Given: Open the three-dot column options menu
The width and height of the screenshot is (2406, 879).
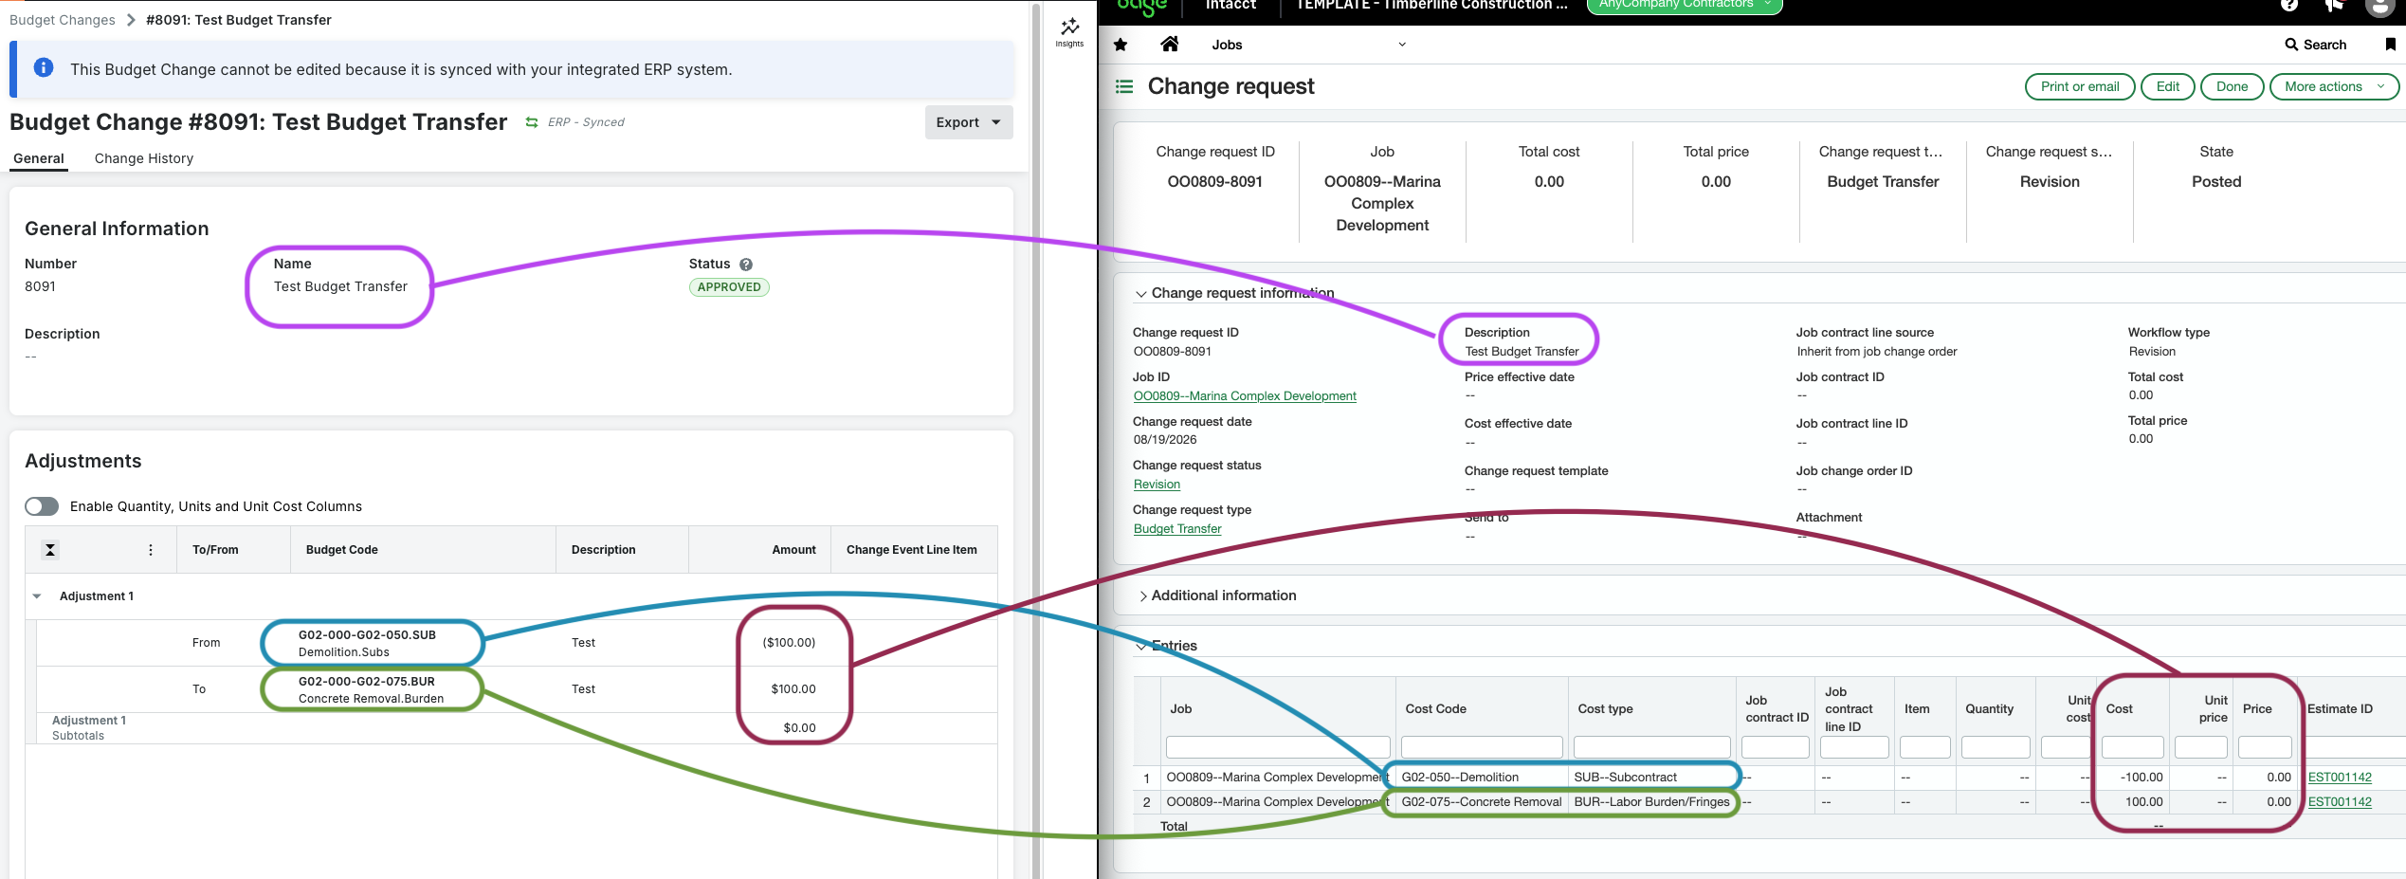Looking at the screenshot, I should point(151,550).
